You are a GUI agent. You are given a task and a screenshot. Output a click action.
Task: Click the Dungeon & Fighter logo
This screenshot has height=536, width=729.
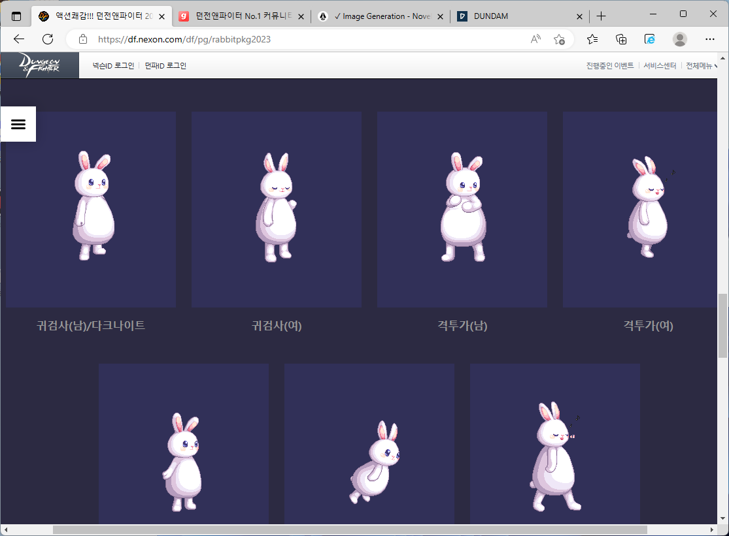[x=39, y=65]
